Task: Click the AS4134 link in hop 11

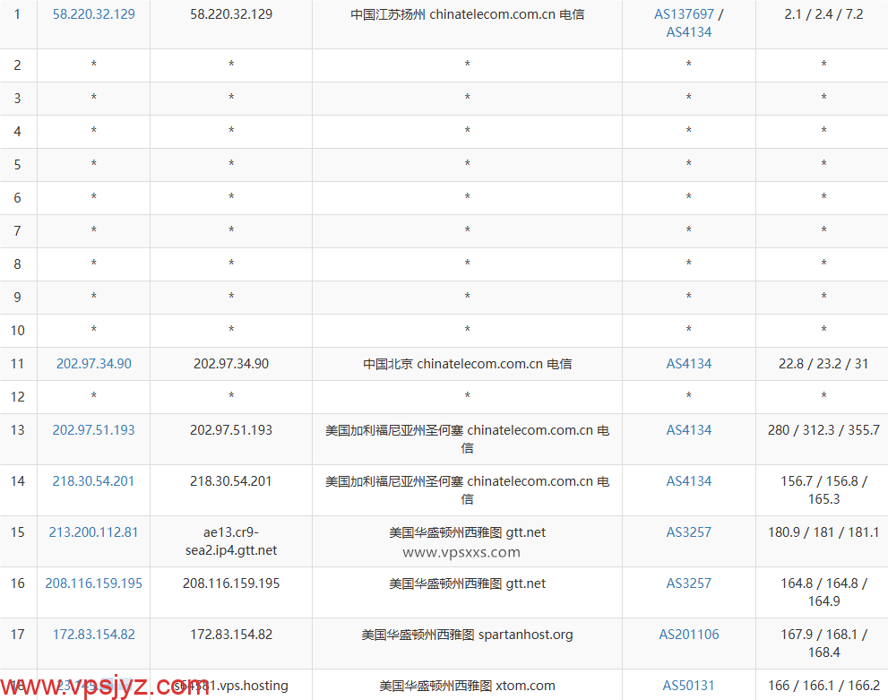Action: coord(689,364)
